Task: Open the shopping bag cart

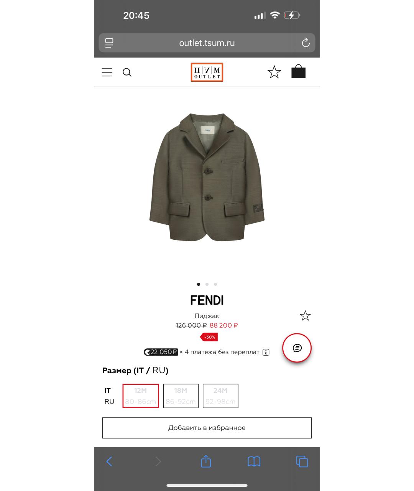Action: click(x=298, y=71)
